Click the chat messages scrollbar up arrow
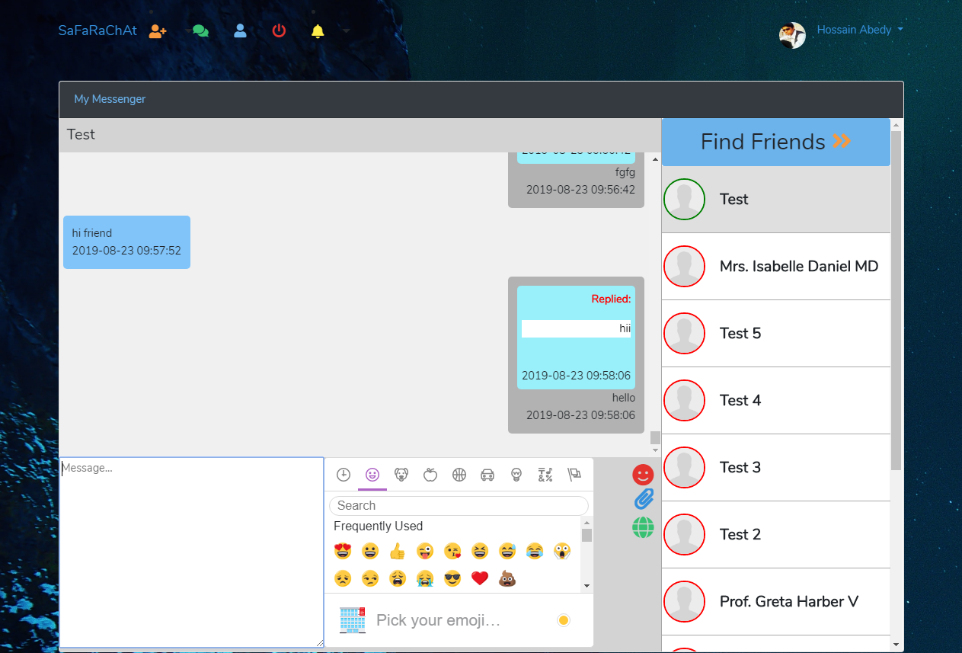 [655, 158]
